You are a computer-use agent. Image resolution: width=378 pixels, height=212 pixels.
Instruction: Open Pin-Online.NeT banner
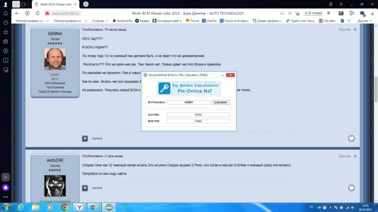(189, 88)
